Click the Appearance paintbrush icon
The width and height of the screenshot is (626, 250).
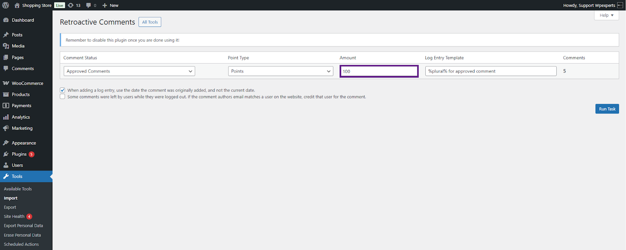(6, 143)
